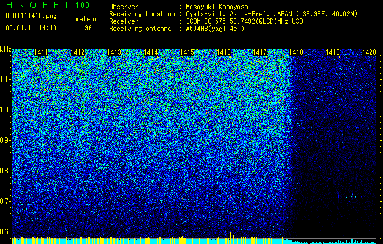This screenshot has height=244, width=383.
Task: Click the 'Observer' field label
Action: [124, 7]
